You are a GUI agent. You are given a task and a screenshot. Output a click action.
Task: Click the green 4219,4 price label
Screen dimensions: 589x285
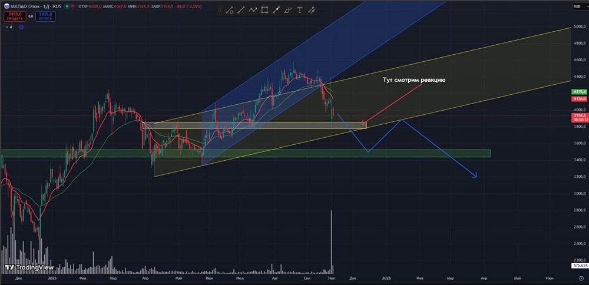579,92
